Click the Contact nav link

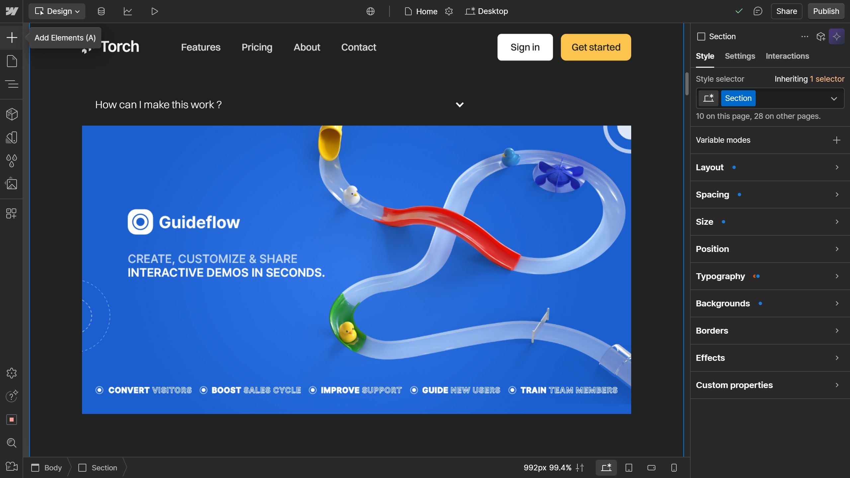(x=359, y=47)
